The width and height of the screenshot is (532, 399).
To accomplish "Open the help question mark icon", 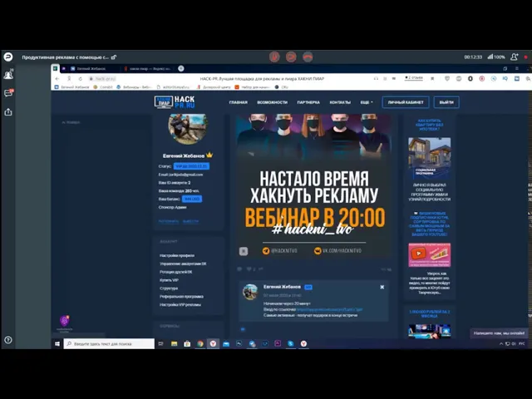I will coord(8,340).
